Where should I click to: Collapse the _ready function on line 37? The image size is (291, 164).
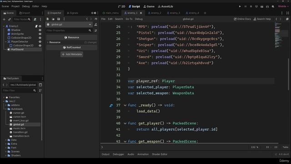pyautogui.click(x=125, y=105)
